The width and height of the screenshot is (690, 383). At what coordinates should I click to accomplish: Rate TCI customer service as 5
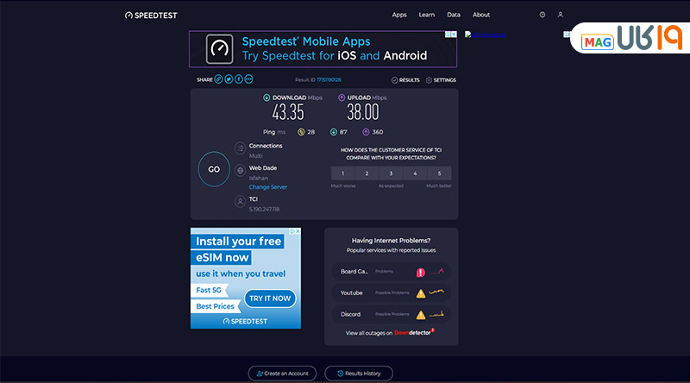[439, 173]
